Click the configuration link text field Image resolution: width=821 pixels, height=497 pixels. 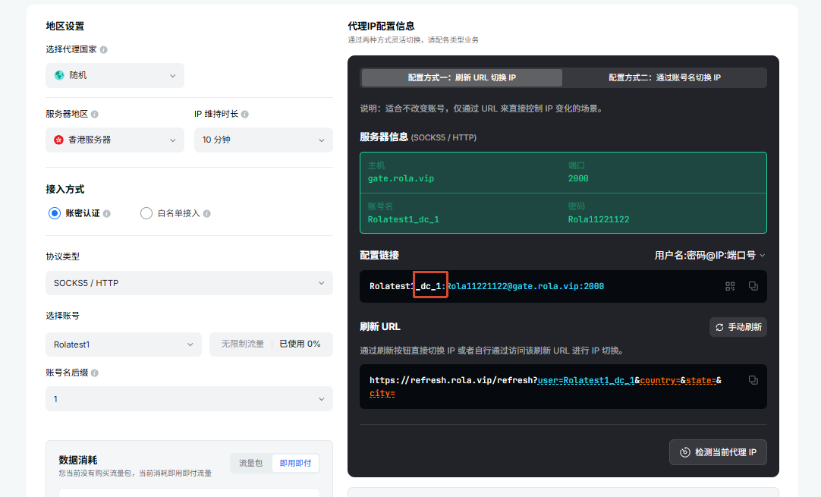coord(563,287)
